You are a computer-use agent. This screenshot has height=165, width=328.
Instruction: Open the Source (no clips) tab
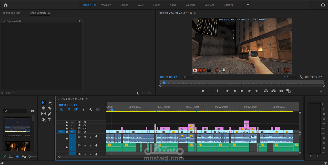click(12, 13)
